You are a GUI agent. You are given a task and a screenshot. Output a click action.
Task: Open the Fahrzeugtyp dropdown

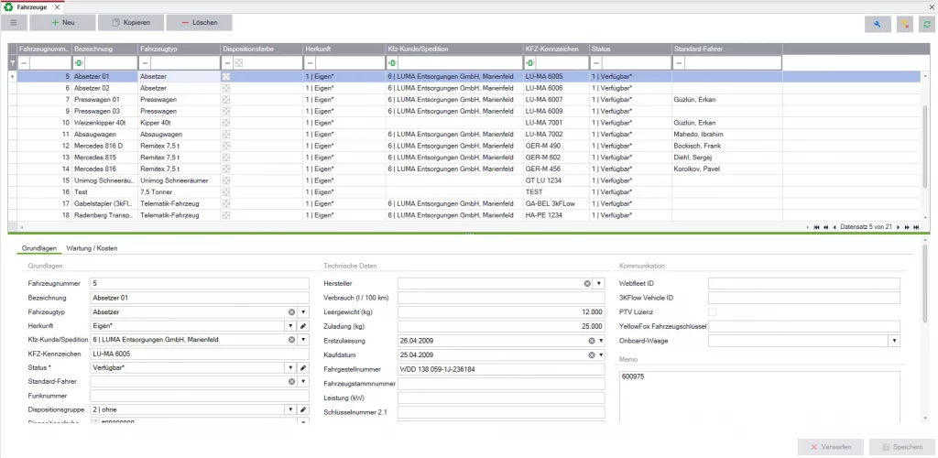click(303, 312)
